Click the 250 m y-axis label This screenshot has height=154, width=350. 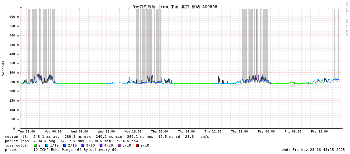(x=14, y=82)
